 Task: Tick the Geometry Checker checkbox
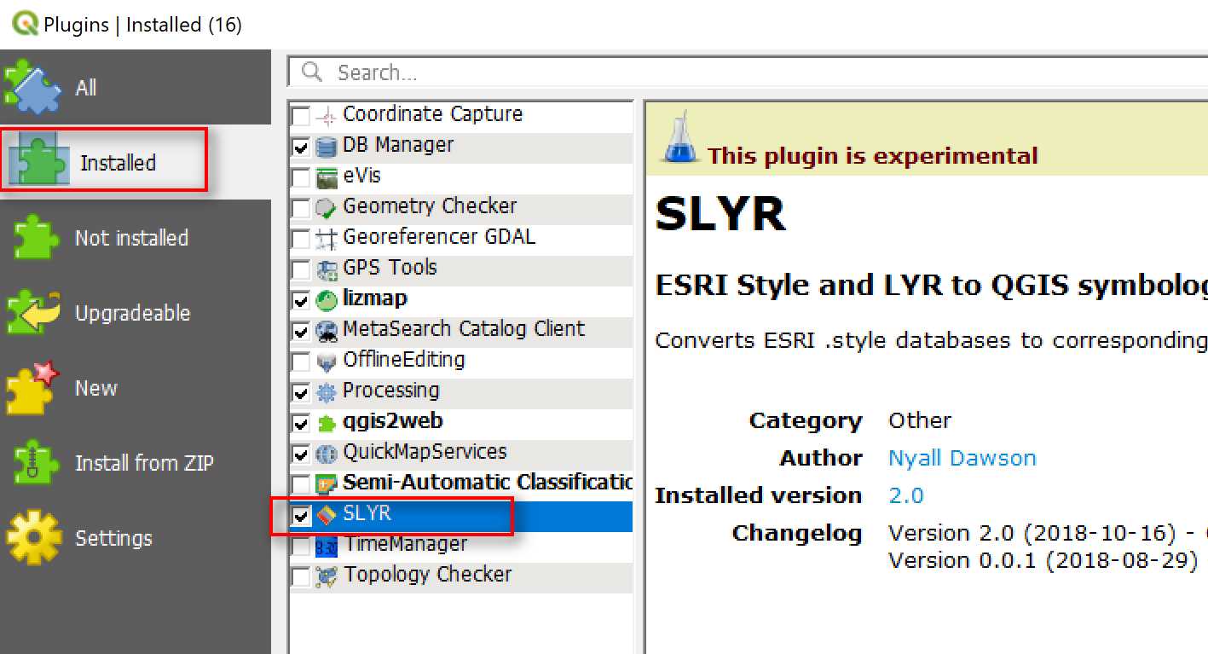click(301, 208)
